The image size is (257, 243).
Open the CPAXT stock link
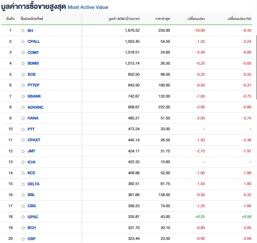click(x=34, y=140)
